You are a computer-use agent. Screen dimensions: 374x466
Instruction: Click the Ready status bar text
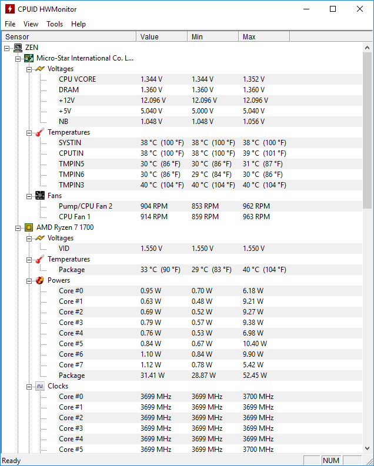coord(11,461)
